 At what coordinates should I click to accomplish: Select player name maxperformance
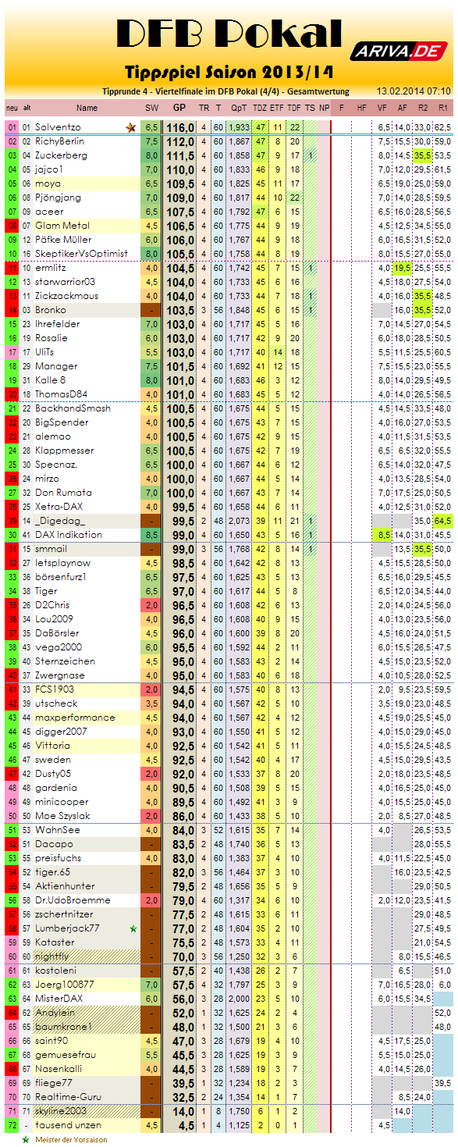point(75,718)
